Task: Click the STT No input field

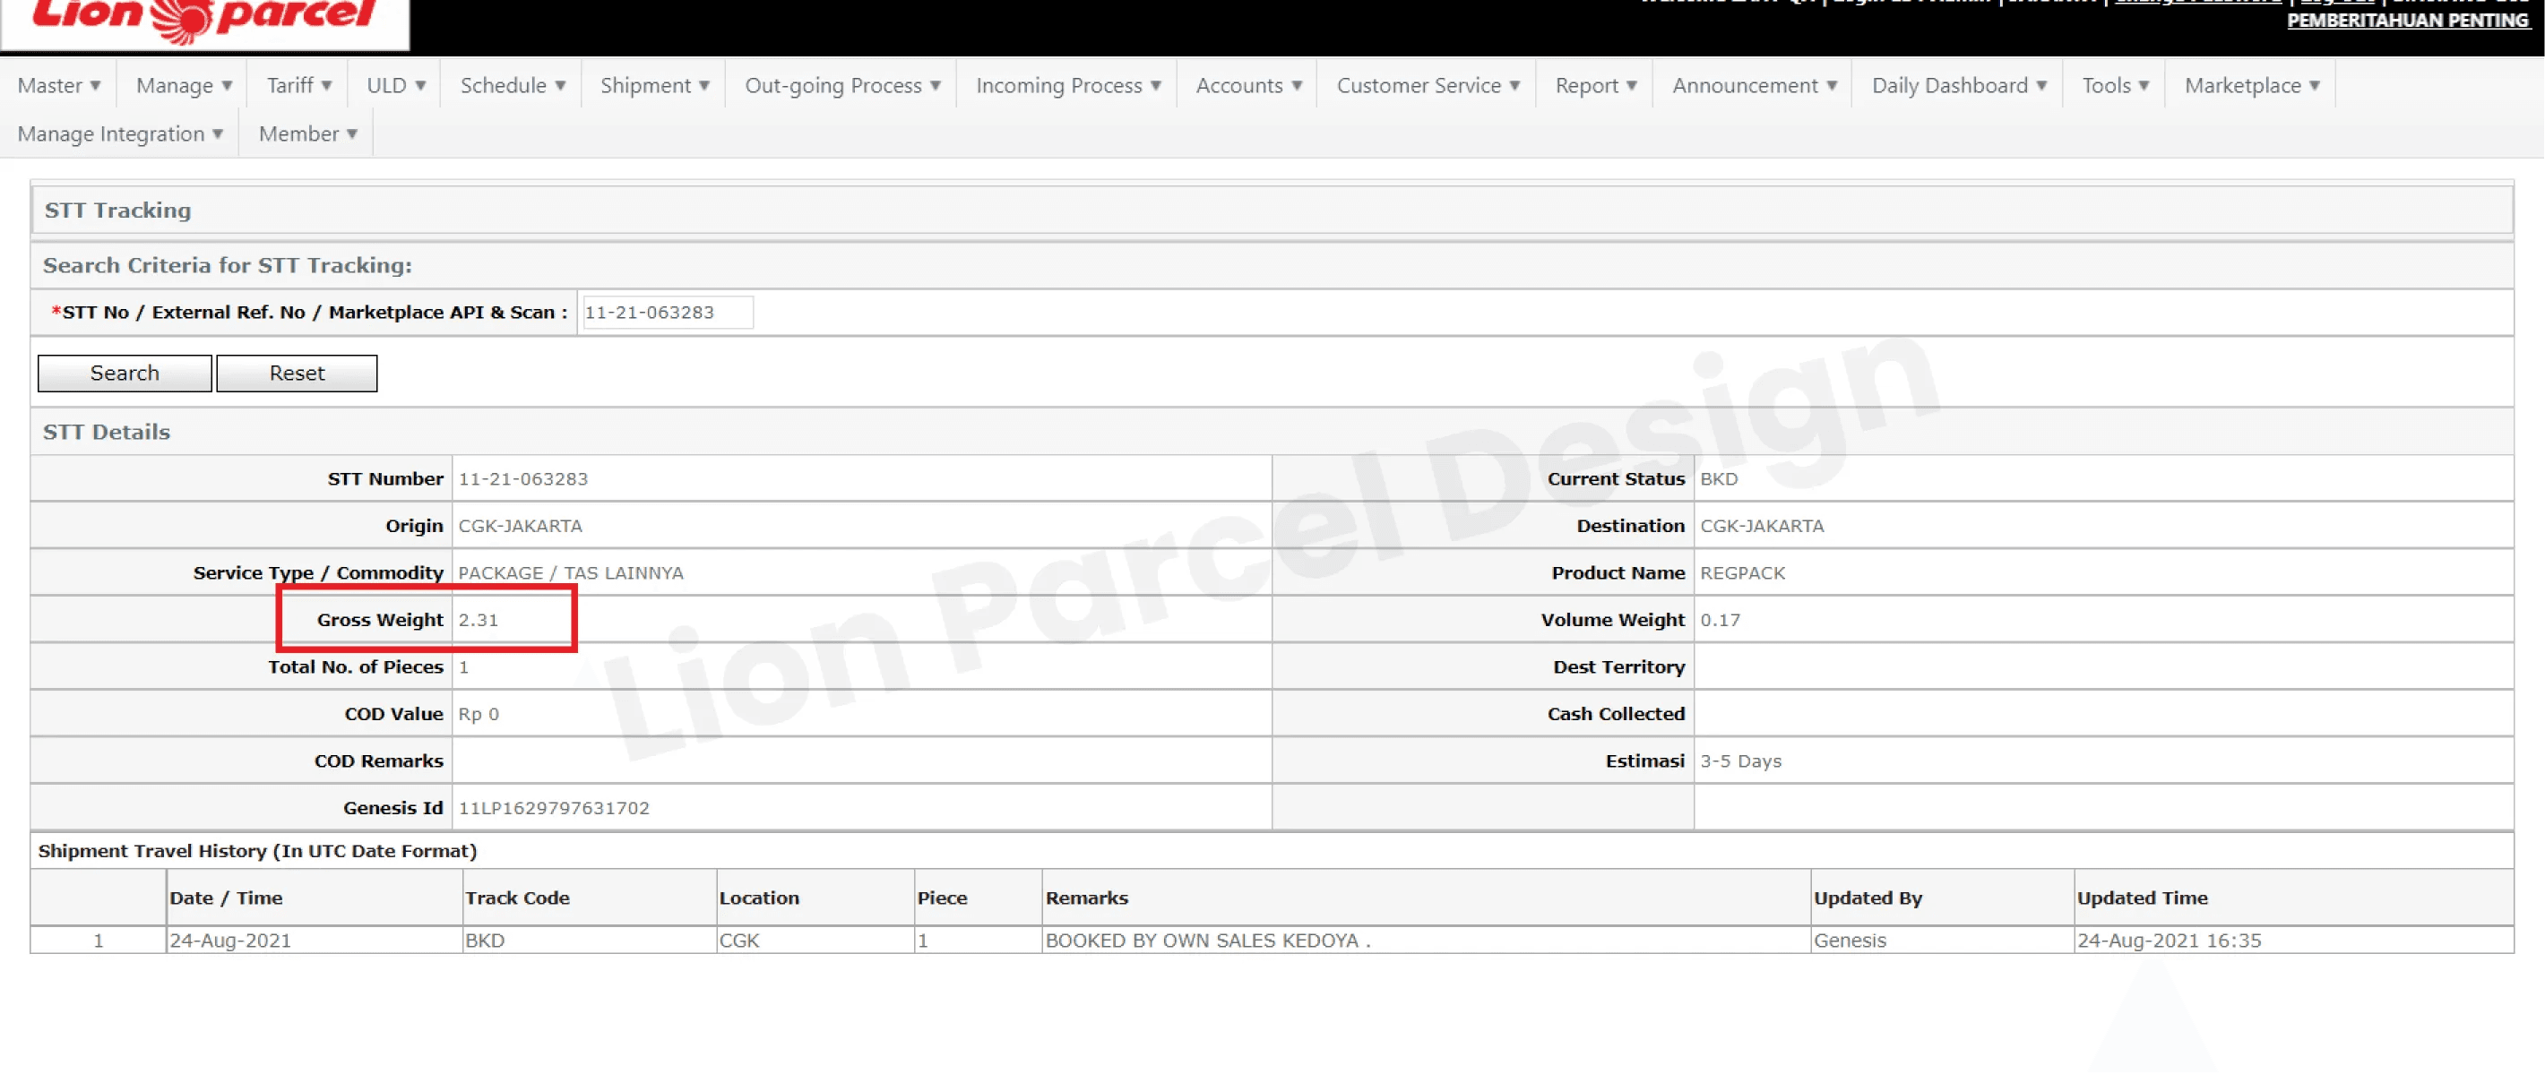Action: (x=667, y=313)
